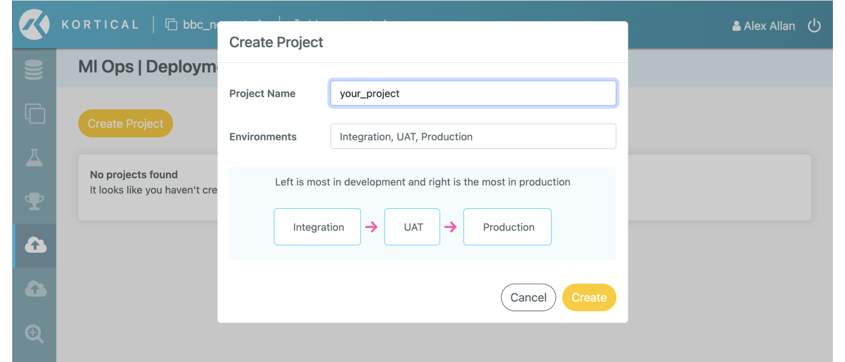
Task: Click the Environments text field
Action: tap(473, 136)
